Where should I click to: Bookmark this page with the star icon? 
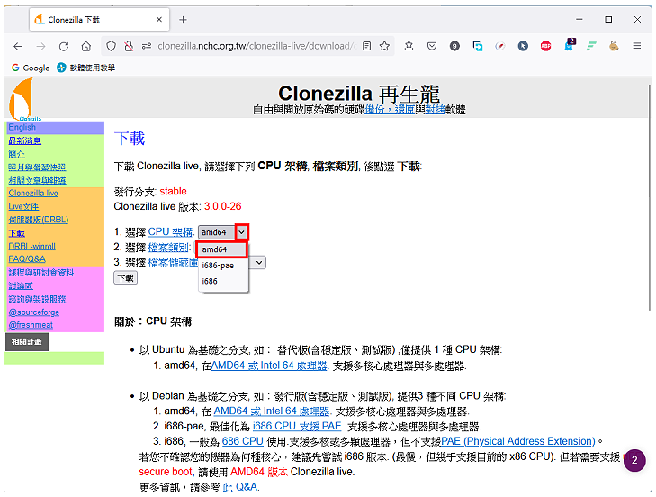384,46
